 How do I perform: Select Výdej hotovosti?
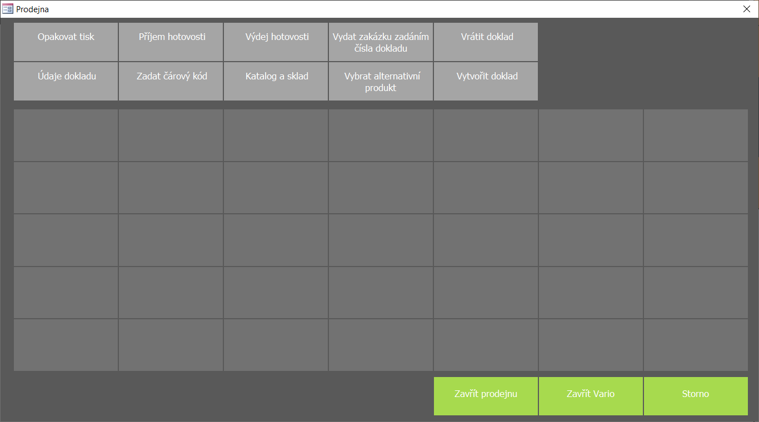click(x=276, y=42)
